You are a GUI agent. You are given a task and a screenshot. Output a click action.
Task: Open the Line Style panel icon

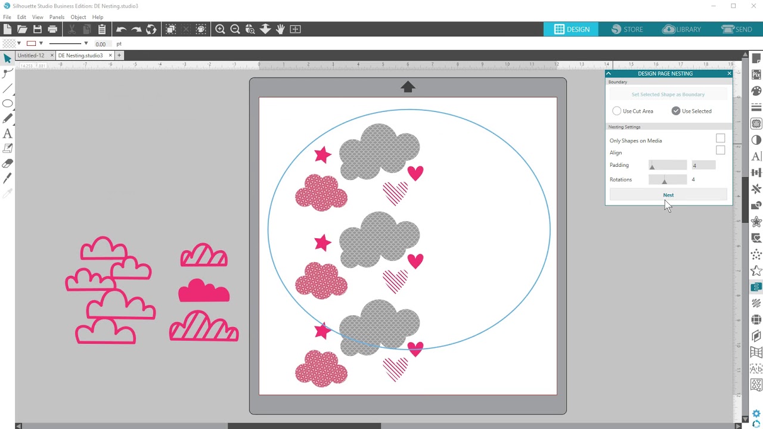point(756,107)
